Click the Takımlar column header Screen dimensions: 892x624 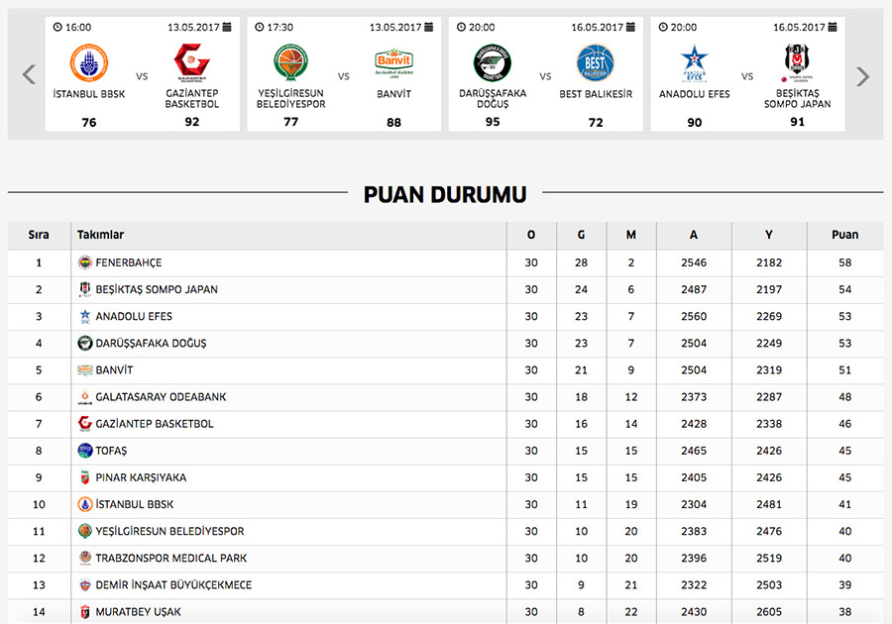click(x=101, y=235)
